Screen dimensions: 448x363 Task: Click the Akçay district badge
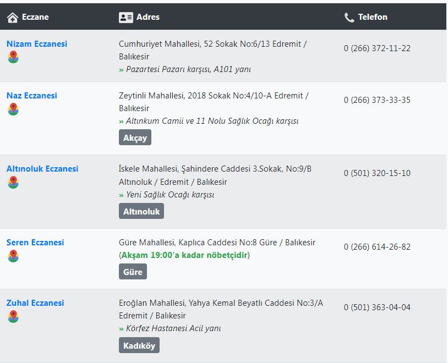point(135,137)
